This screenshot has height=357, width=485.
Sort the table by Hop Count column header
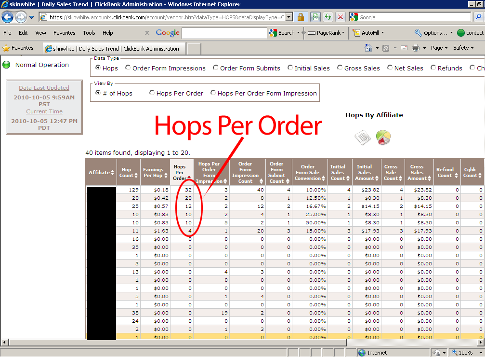129,172
